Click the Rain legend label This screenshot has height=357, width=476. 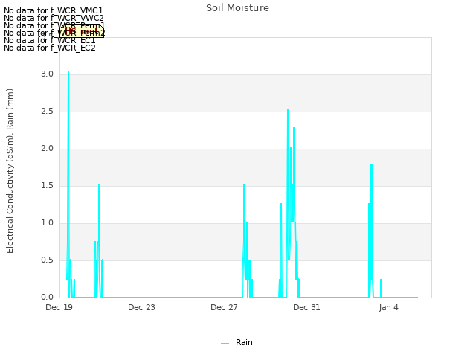click(x=244, y=342)
